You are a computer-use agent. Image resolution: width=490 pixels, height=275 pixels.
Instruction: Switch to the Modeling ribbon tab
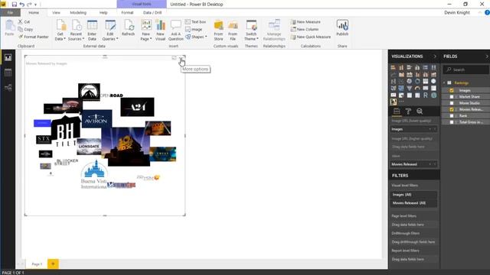(x=78, y=12)
